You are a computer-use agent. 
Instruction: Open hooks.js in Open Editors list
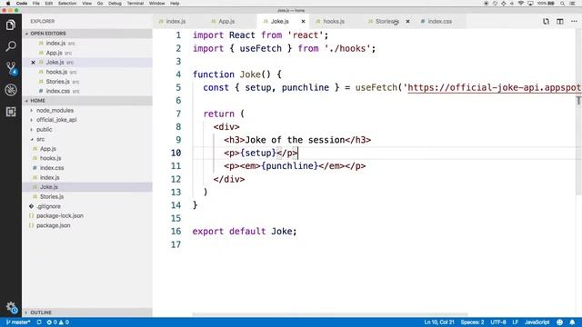click(x=56, y=72)
